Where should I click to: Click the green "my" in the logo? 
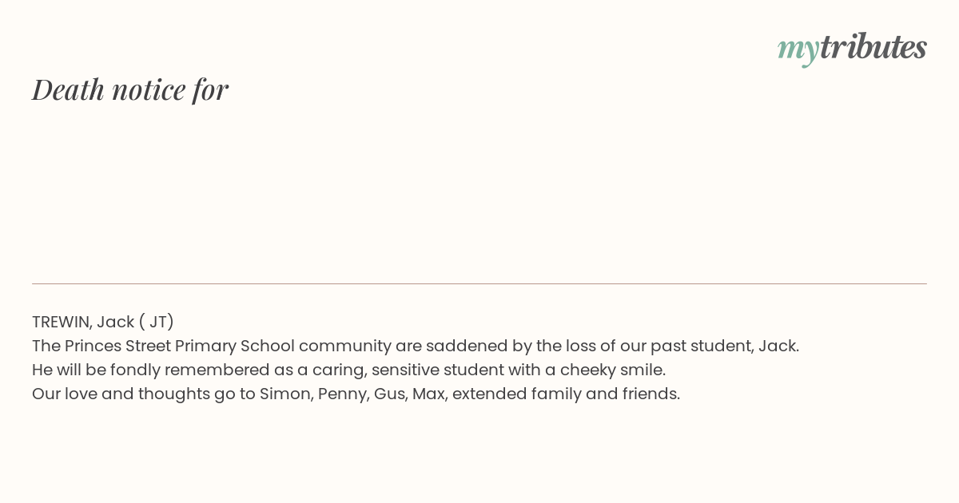point(798,51)
